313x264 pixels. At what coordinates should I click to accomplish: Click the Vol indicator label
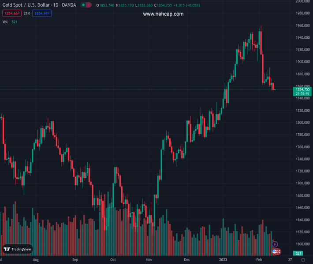click(x=5, y=22)
